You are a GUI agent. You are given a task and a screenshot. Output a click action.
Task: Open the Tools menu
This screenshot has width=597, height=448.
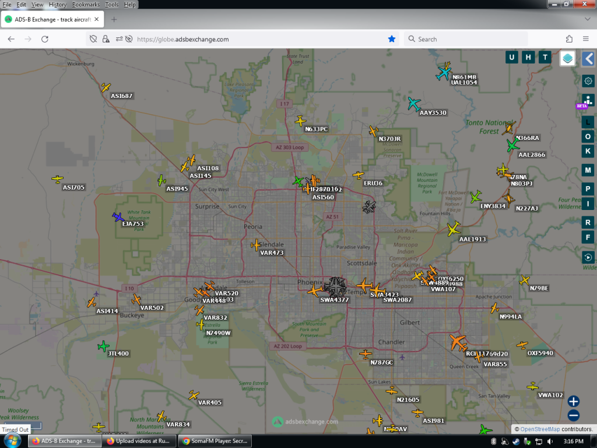pyautogui.click(x=111, y=5)
